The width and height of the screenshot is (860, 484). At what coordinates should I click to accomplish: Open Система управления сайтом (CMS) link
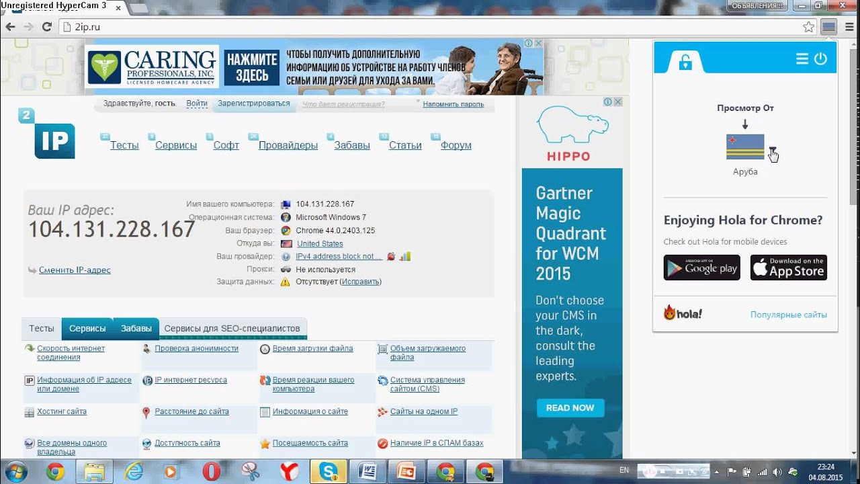click(427, 385)
